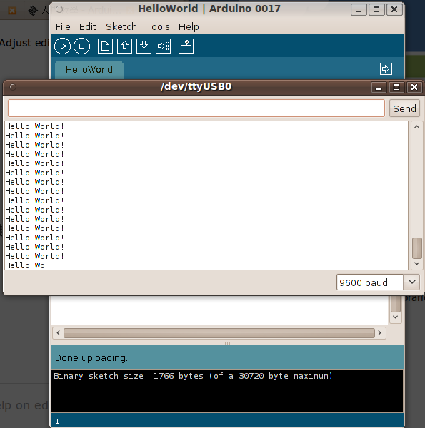The height and width of the screenshot is (428, 425).
Task: Open the Tools menu
Action: coord(158,27)
